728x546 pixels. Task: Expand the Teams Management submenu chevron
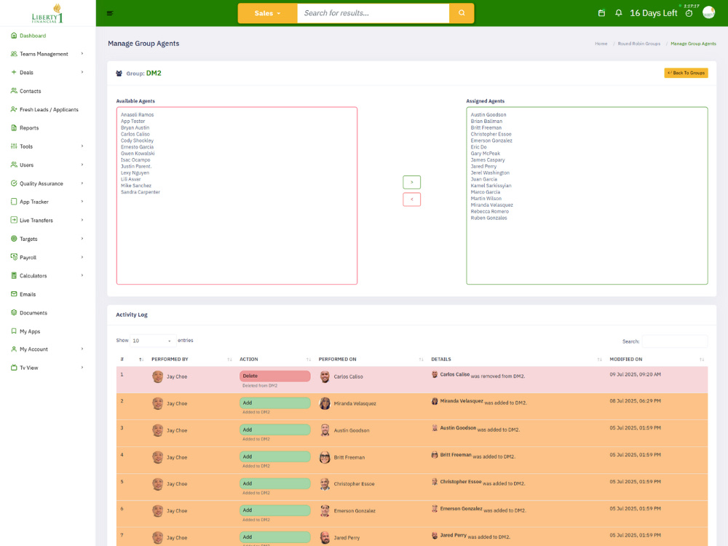tap(82, 54)
